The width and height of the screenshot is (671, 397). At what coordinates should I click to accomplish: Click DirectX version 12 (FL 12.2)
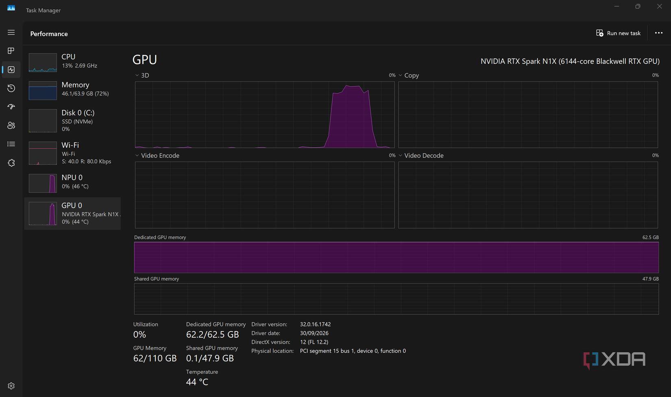[x=314, y=342]
